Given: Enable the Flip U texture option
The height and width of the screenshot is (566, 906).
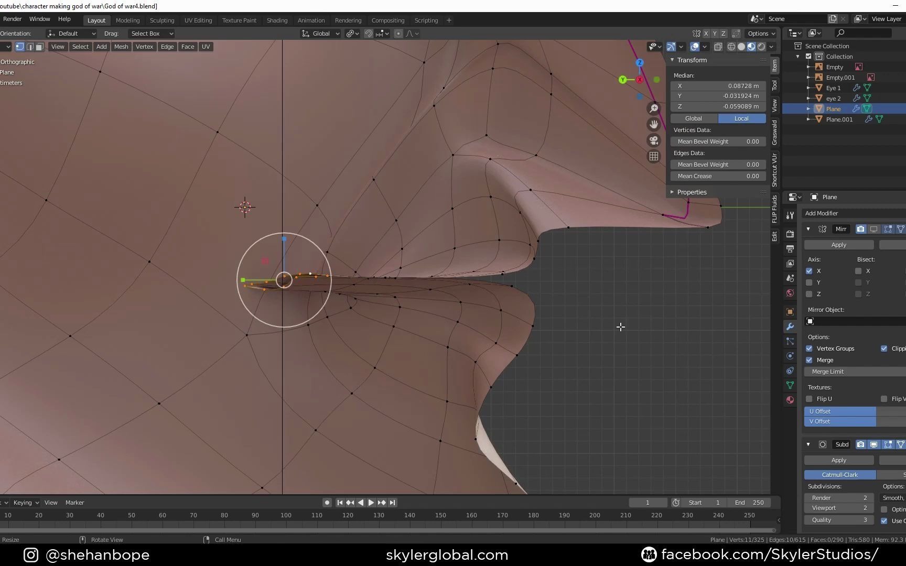Looking at the screenshot, I should click(x=809, y=398).
